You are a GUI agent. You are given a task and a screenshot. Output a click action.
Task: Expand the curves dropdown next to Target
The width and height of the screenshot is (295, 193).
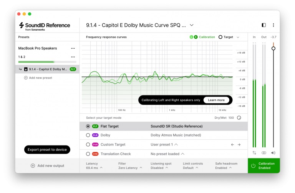click(x=238, y=37)
